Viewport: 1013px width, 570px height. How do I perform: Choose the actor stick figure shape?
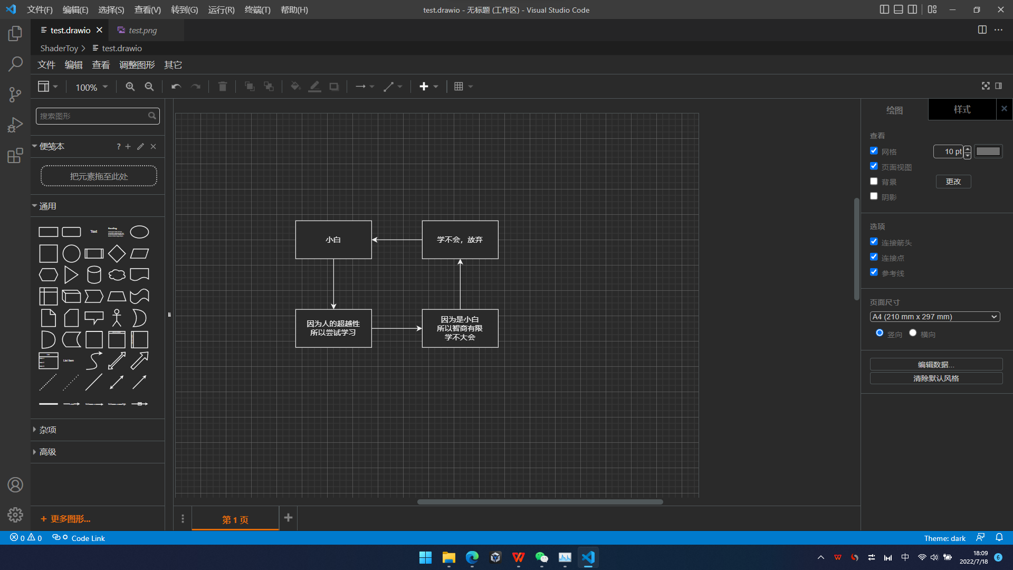click(117, 318)
